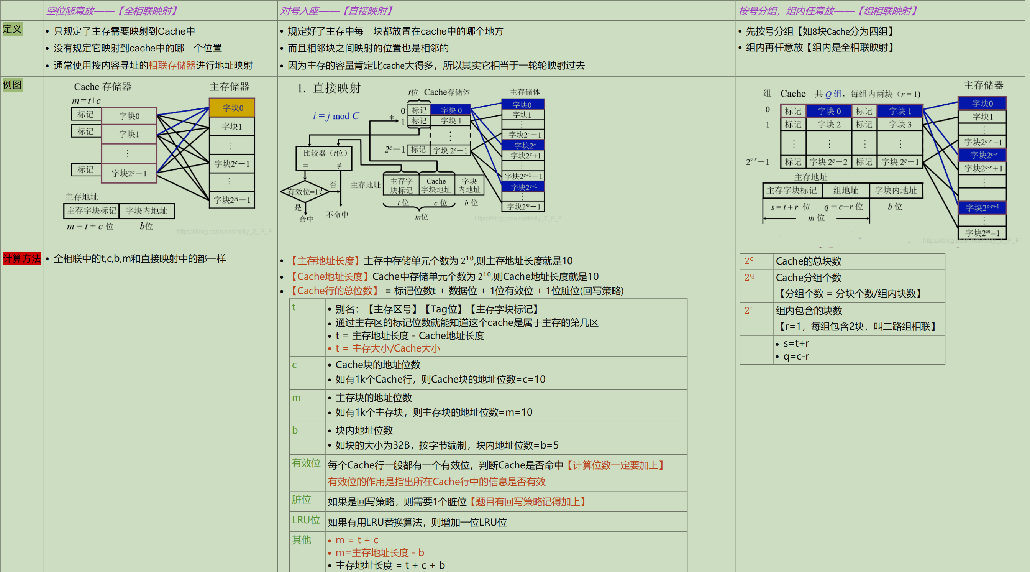The height and width of the screenshot is (572, 1030).
Task: Click the blue 字块 1 cache cell
Action: 900,111
